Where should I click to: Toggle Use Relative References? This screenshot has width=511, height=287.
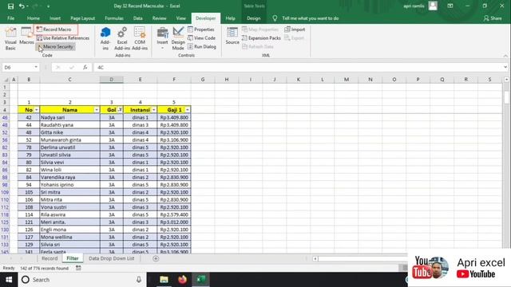pos(63,38)
